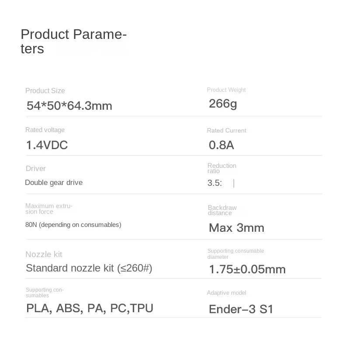This screenshot has height=345, width=345.
Task: Select the PLA, ABS, PA, PC,TPU text
Action: (x=90, y=308)
